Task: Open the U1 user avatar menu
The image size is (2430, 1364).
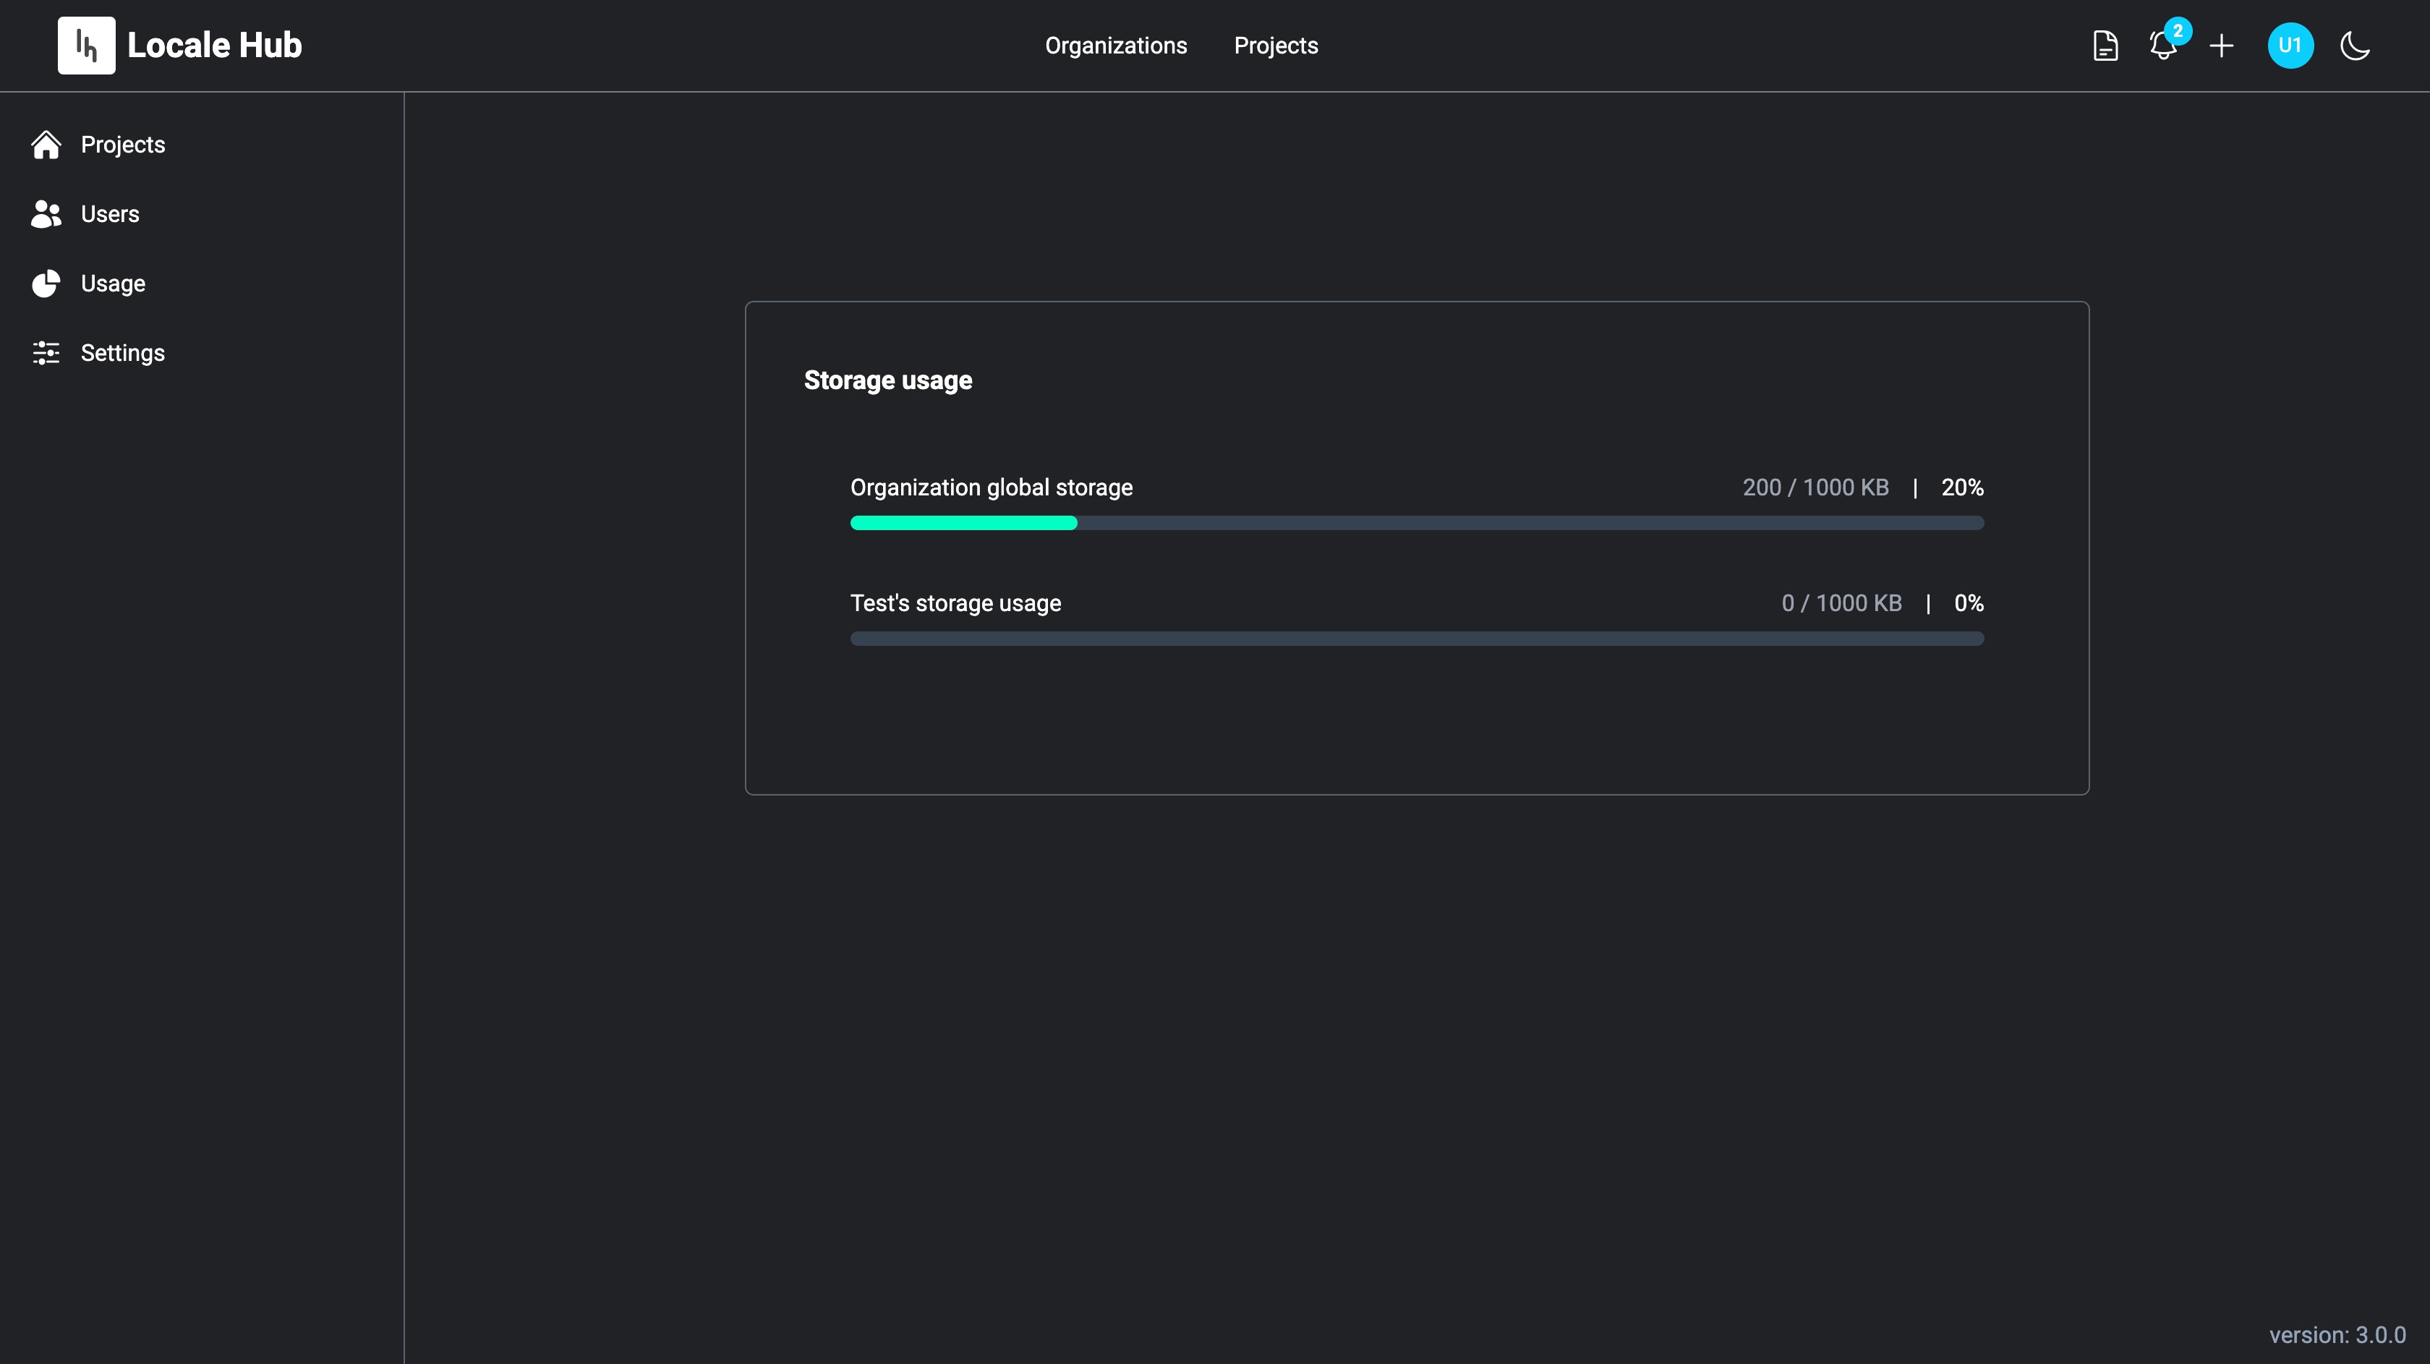Action: pos(2290,46)
